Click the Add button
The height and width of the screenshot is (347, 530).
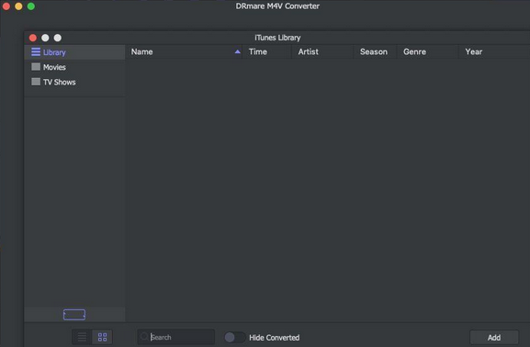pos(494,337)
